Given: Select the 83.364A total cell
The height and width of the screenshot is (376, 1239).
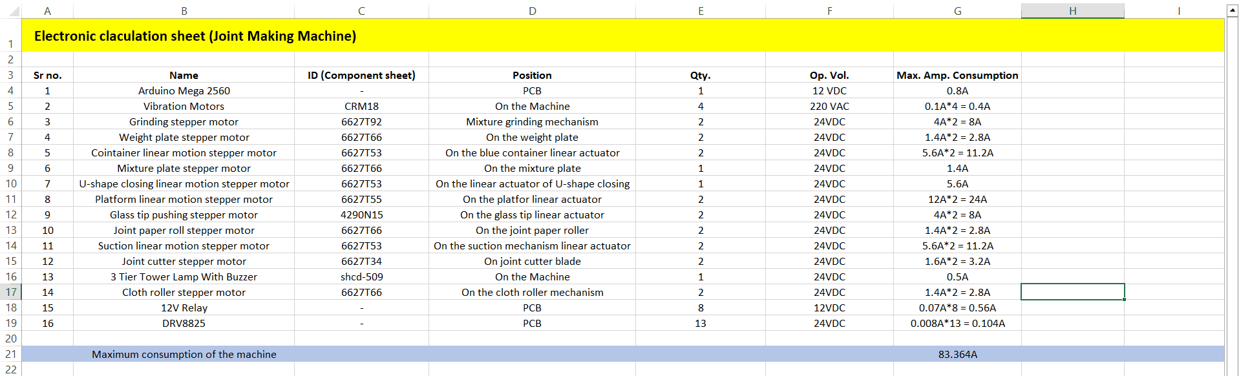Looking at the screenshot, I should (x=957, y=354).
